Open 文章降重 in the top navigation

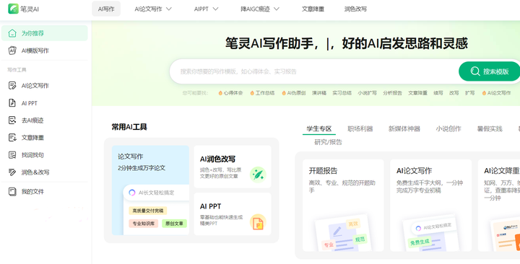click(313, 9)
